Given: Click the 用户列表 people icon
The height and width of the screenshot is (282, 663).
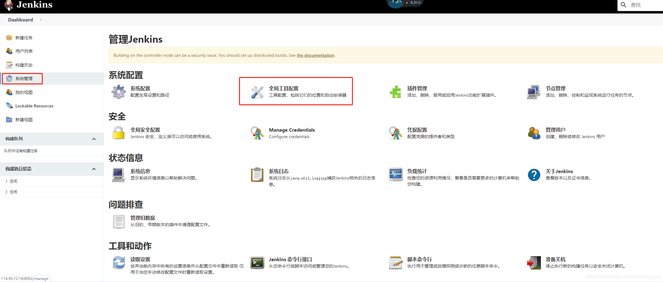Looking at the screenshot, I should click(x=9, y=51).
